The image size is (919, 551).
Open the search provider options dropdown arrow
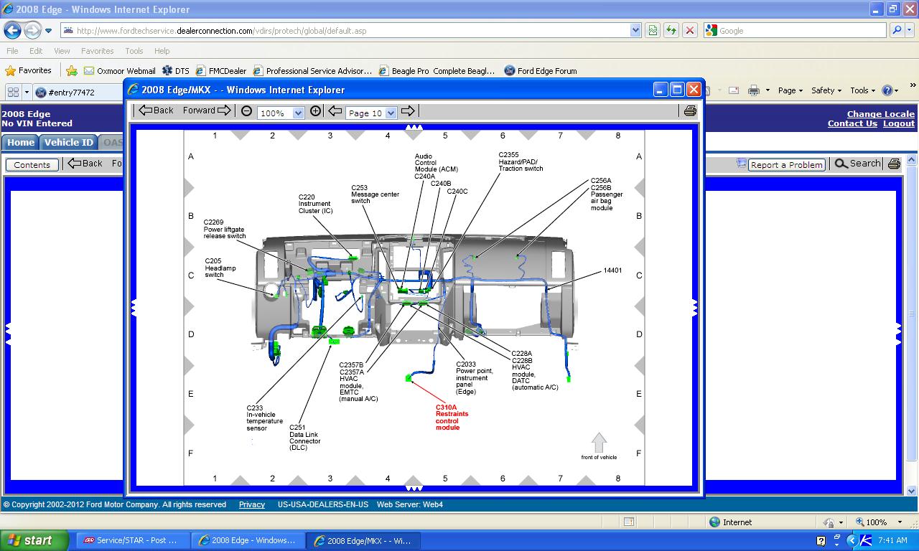(910, 31)
